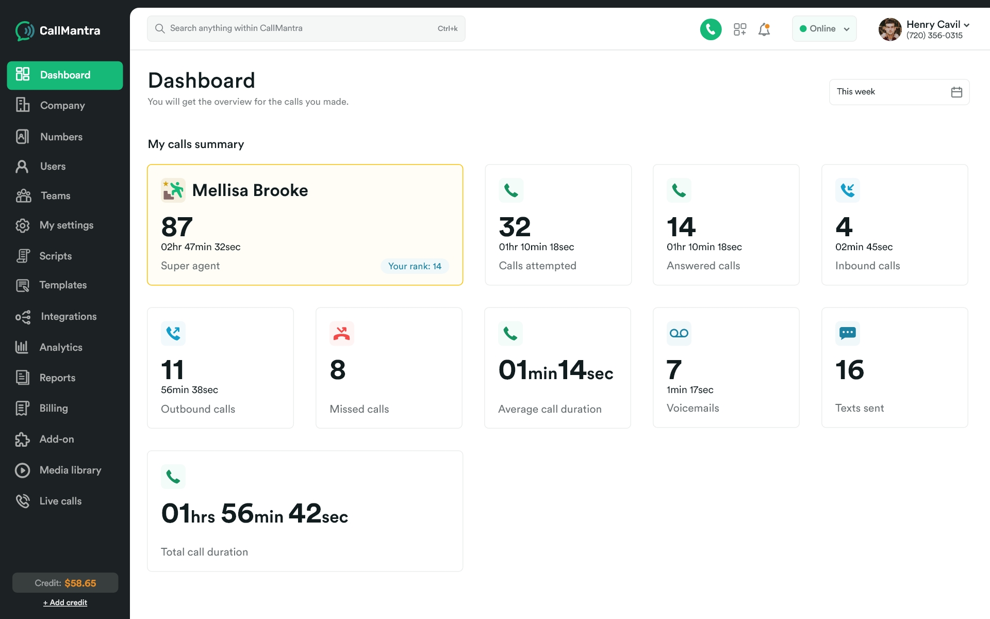This screenshot has height=619, width=990.
Task: Go to Live calls in sidebar
Action: 60,501
